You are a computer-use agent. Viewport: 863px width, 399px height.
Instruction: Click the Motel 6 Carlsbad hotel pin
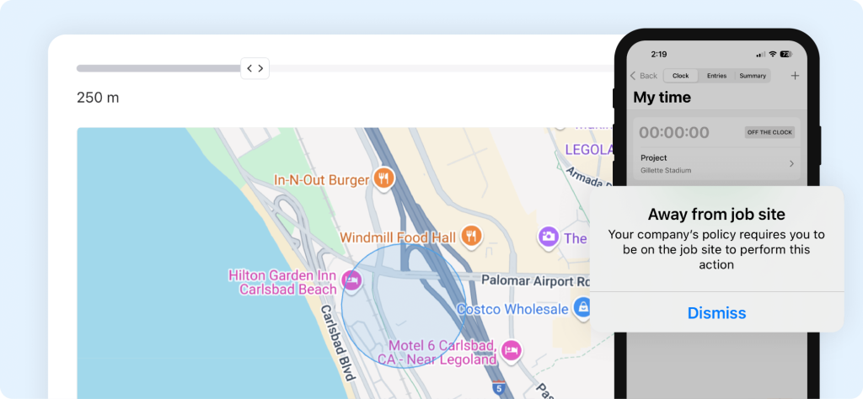(x=511, y=350)
